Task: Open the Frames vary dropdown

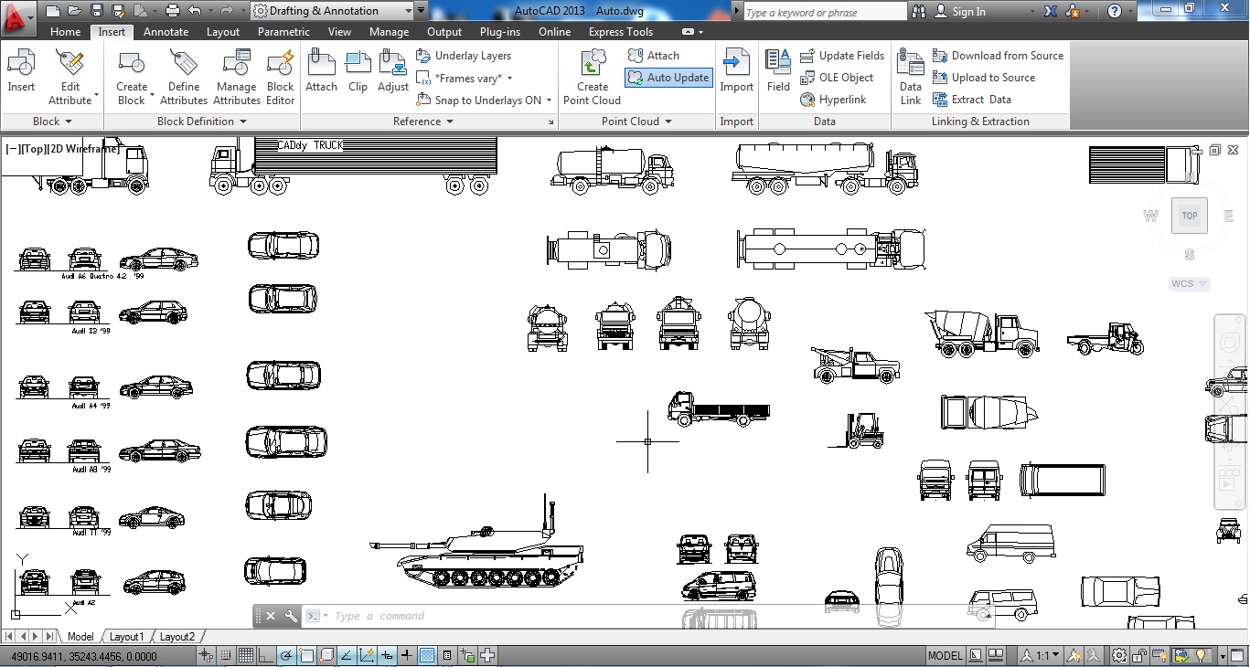Action: click(x=465, y=78)
